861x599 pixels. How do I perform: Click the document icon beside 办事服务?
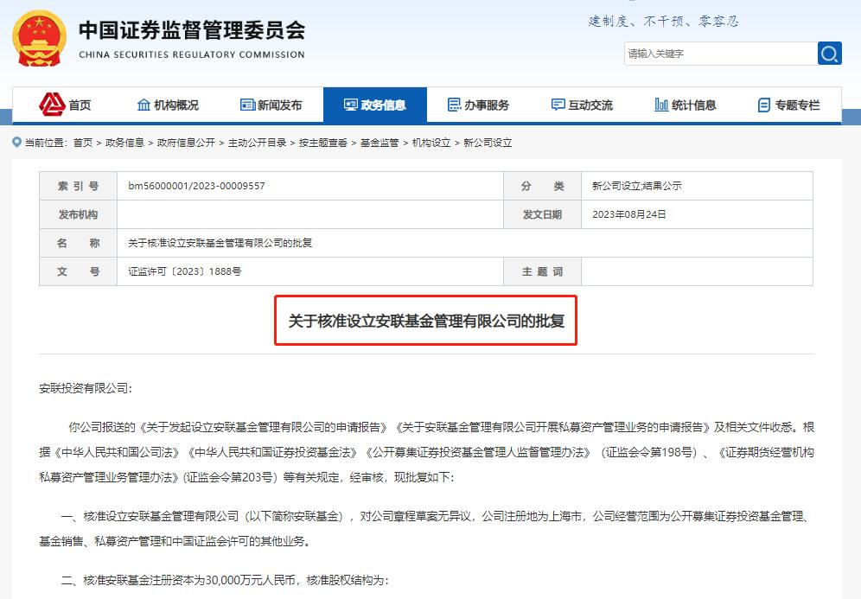click(x=454, y=105)
